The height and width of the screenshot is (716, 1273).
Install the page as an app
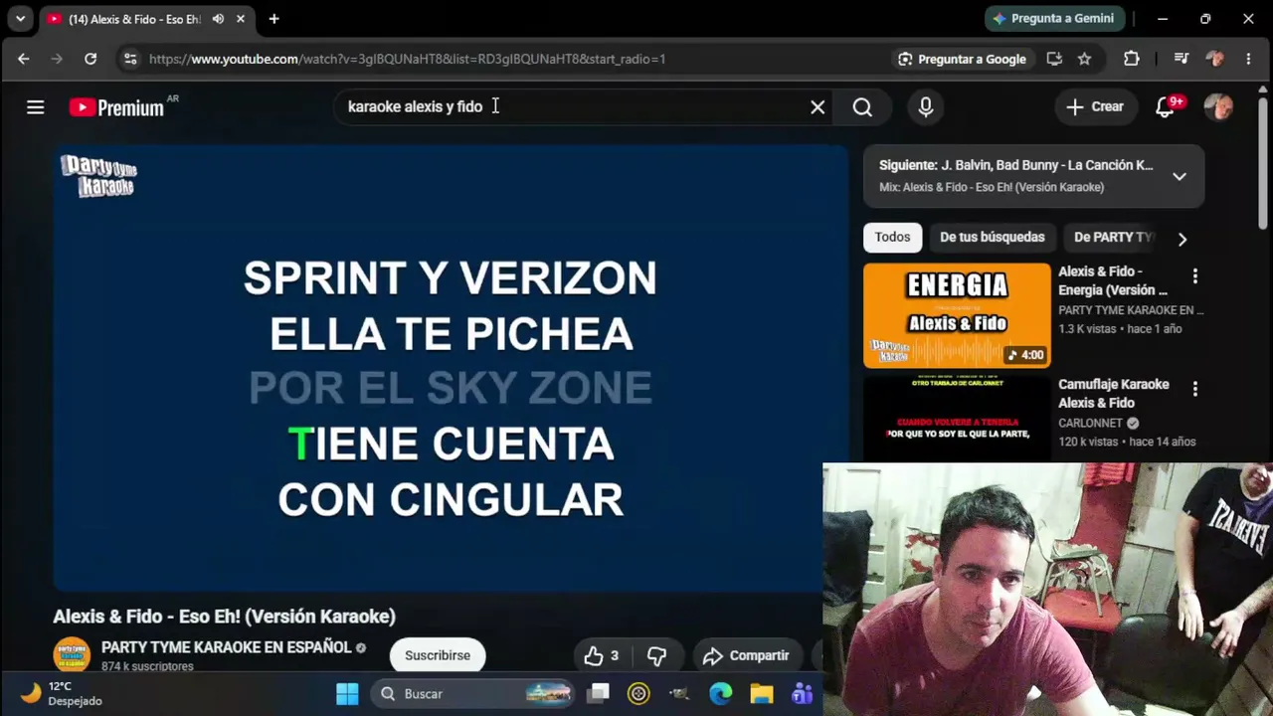(1054, 59)
